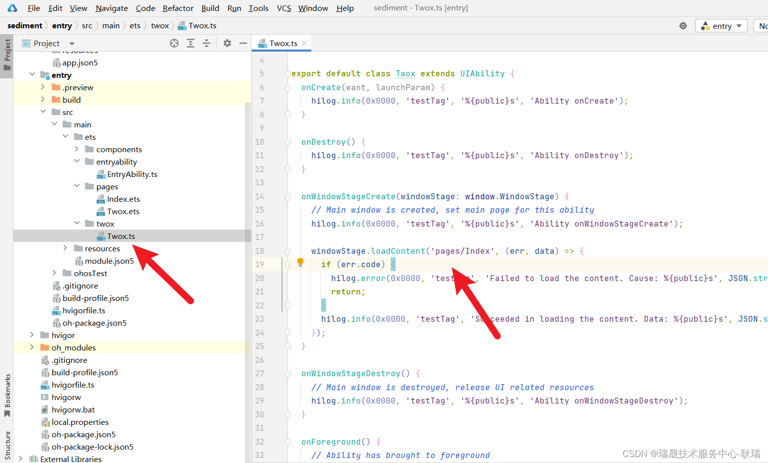Screen dimensions: 768x463
Task: Expand the build folder
Action: [x=43, y=99]
